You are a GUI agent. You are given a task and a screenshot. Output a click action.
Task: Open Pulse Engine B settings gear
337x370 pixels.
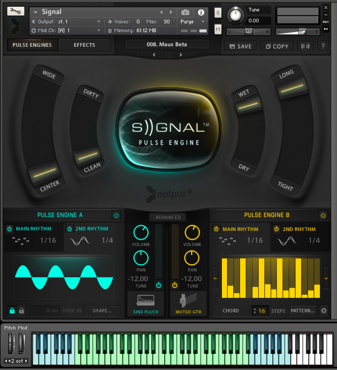[x=323, y=215]
